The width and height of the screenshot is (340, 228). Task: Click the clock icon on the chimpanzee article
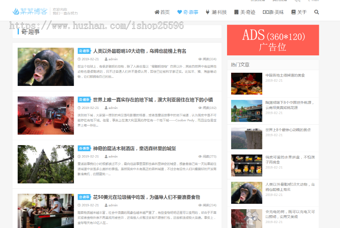pyautogui.click(x=79, y=59)
